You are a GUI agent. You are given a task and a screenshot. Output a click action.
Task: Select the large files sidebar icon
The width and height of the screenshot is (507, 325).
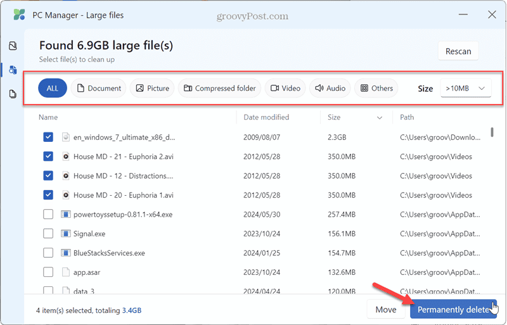pos(13,70)
